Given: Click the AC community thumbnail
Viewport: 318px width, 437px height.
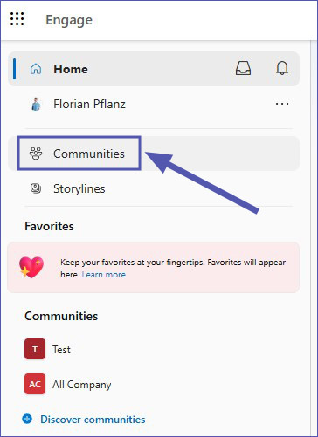Looking at the screenshot, I should (35, 384).
